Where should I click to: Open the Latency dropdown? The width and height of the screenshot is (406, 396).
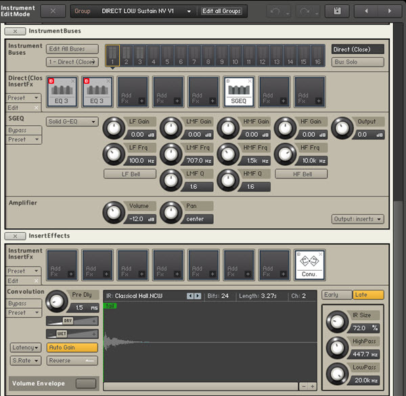tap(26, 347)
